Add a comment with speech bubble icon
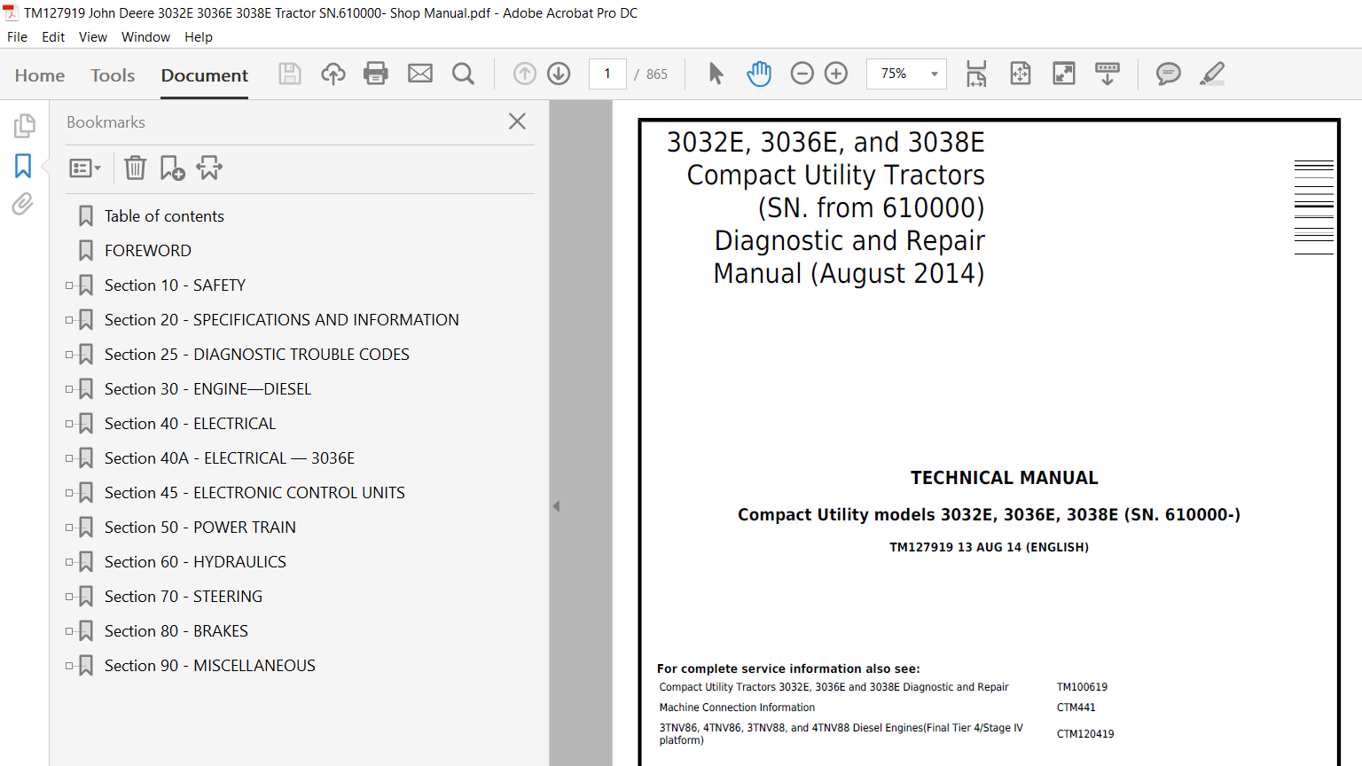The image size is (1362, 766). (x=1169, y=74)
